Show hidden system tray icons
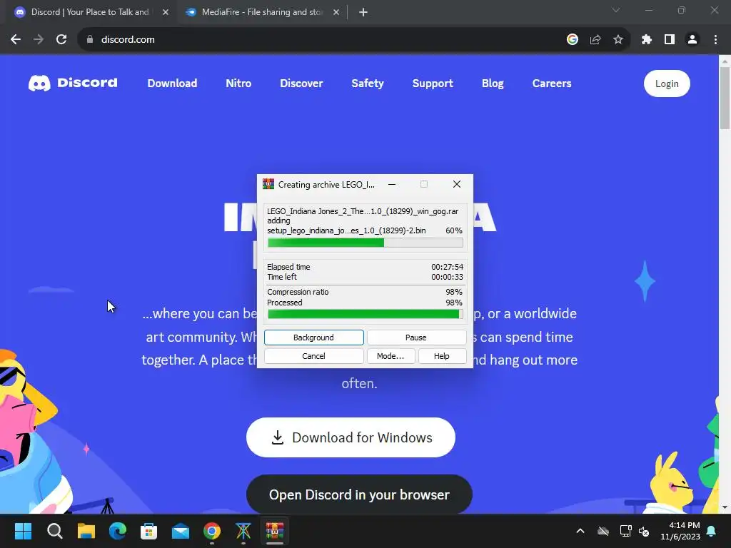The width and height of the screenshot is (731, 548). pyautogui.click(x=580, y=531)
